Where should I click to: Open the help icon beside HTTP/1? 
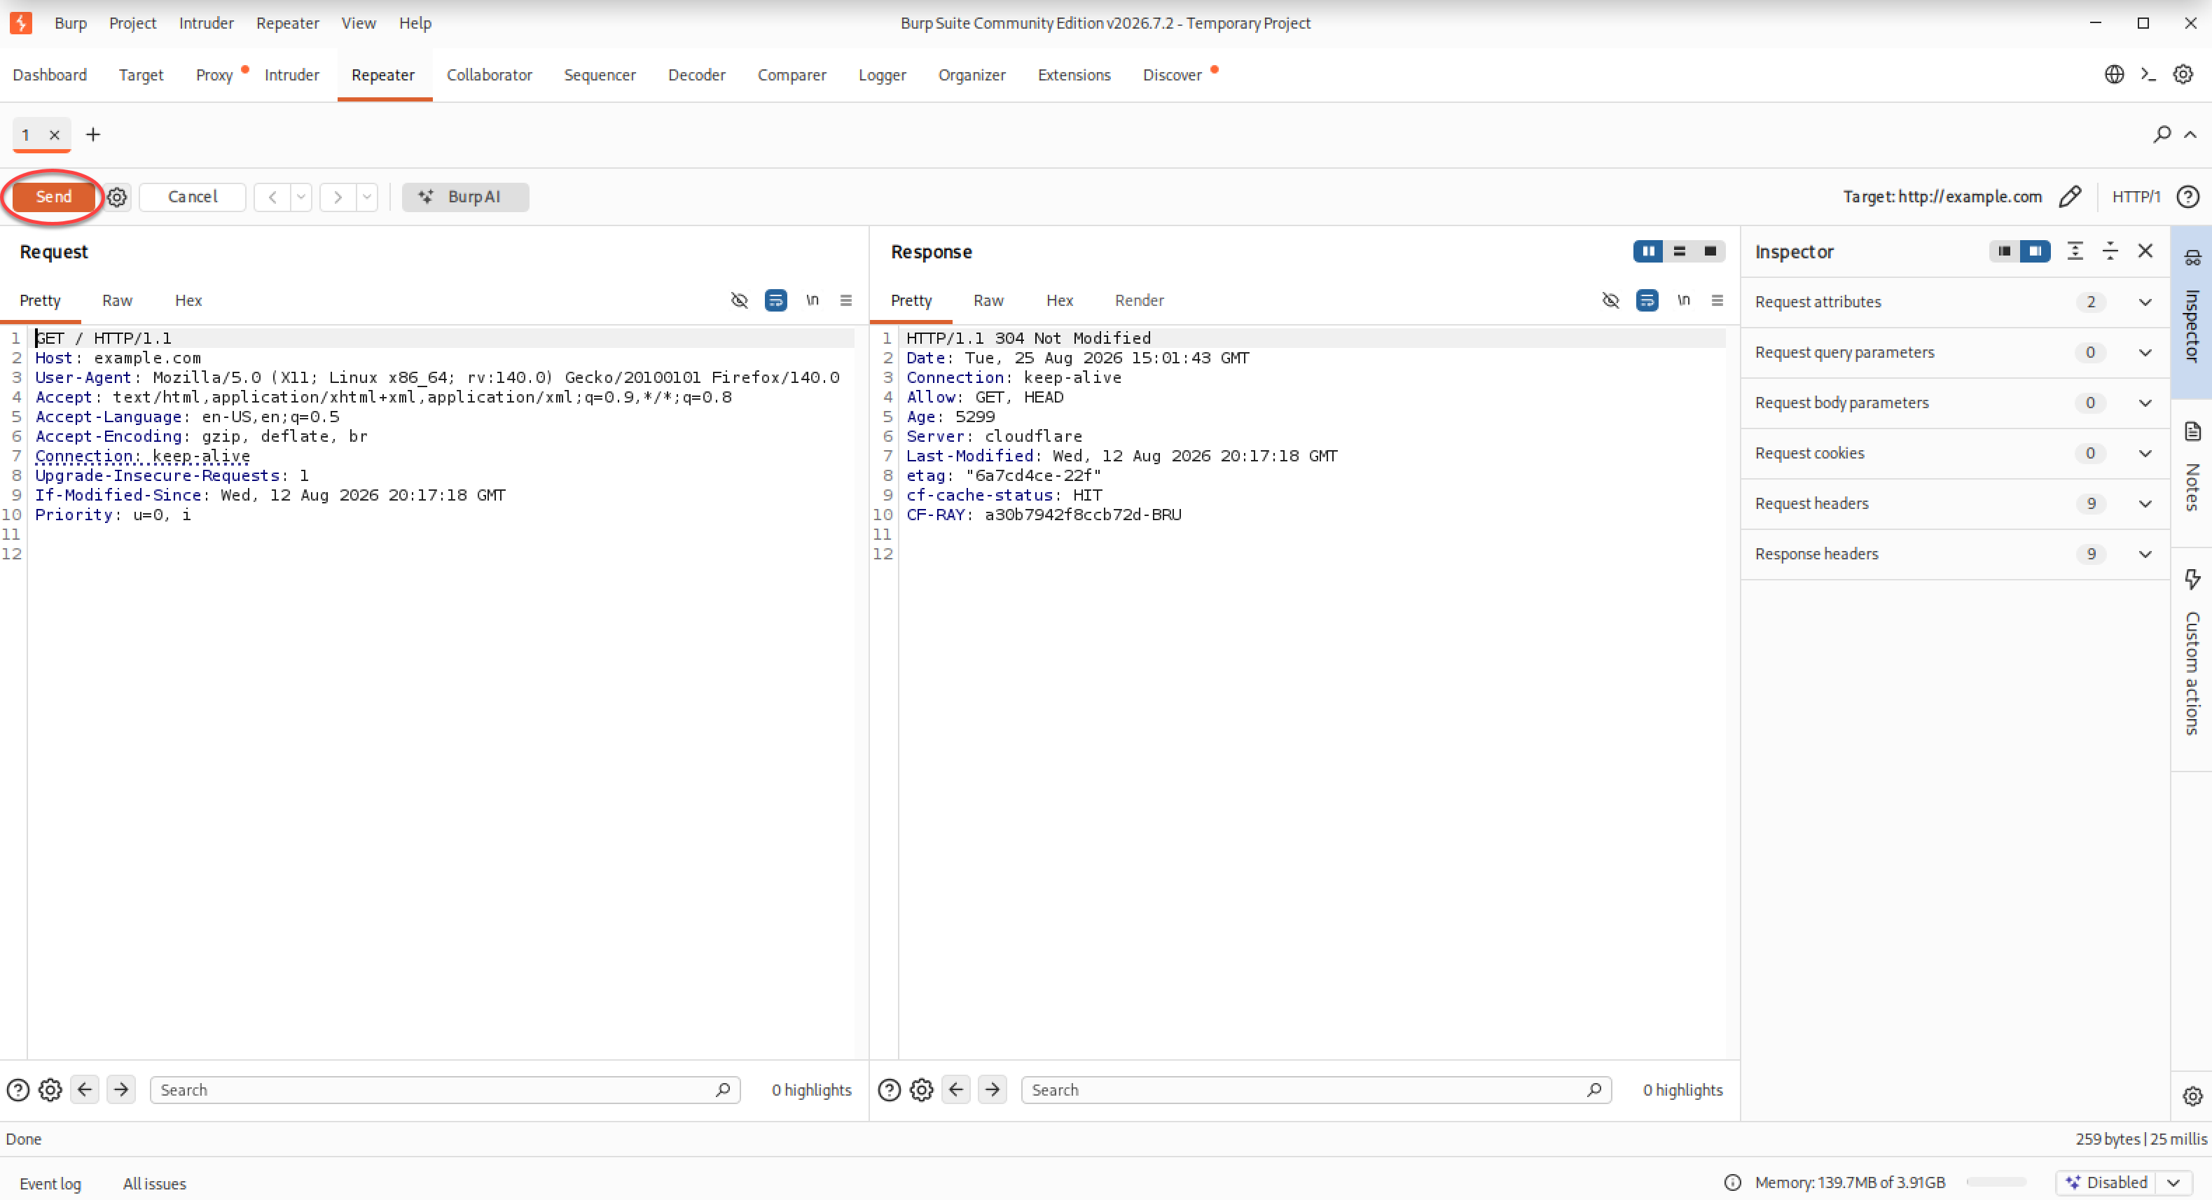pyautogui.click(x=2188, y=197)
